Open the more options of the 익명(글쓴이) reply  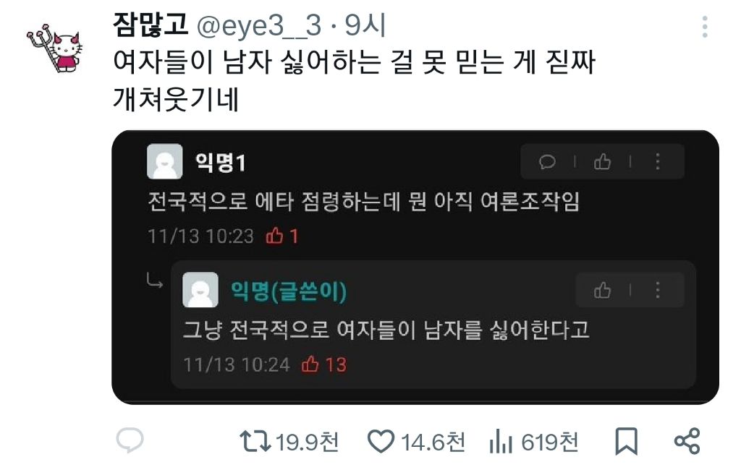(x=658, y=290)
